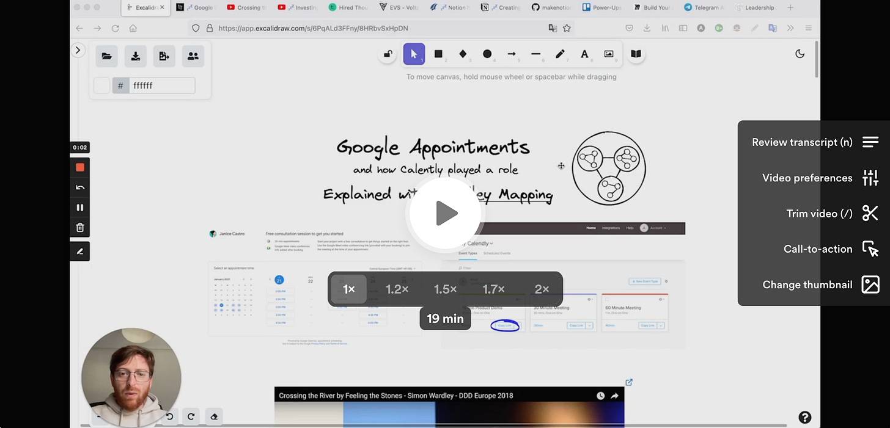Image resolution: width=890 pixels, height=428 pixels.
Task: Click the Excalidraw eraser reset canvas button
Action: coord(214,416)
